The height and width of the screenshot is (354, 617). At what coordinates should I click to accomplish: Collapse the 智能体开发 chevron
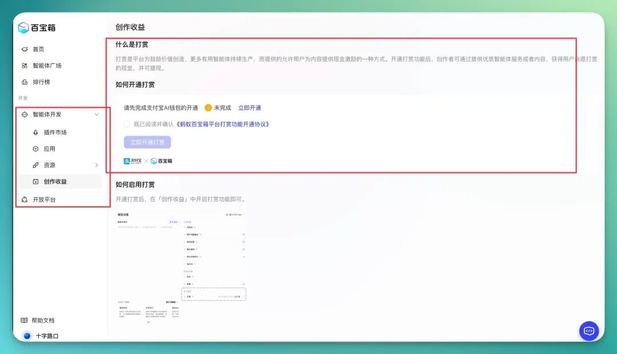(x=97, y=114)
